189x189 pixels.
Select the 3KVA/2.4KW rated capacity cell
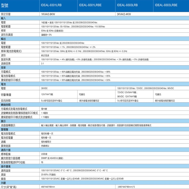(x=124, y=14)
